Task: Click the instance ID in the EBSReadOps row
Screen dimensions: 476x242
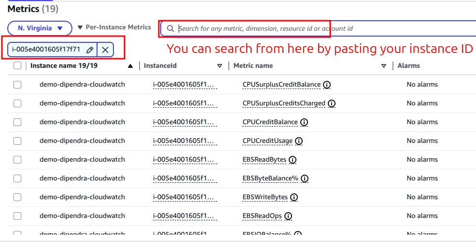Action: point(185,216)
